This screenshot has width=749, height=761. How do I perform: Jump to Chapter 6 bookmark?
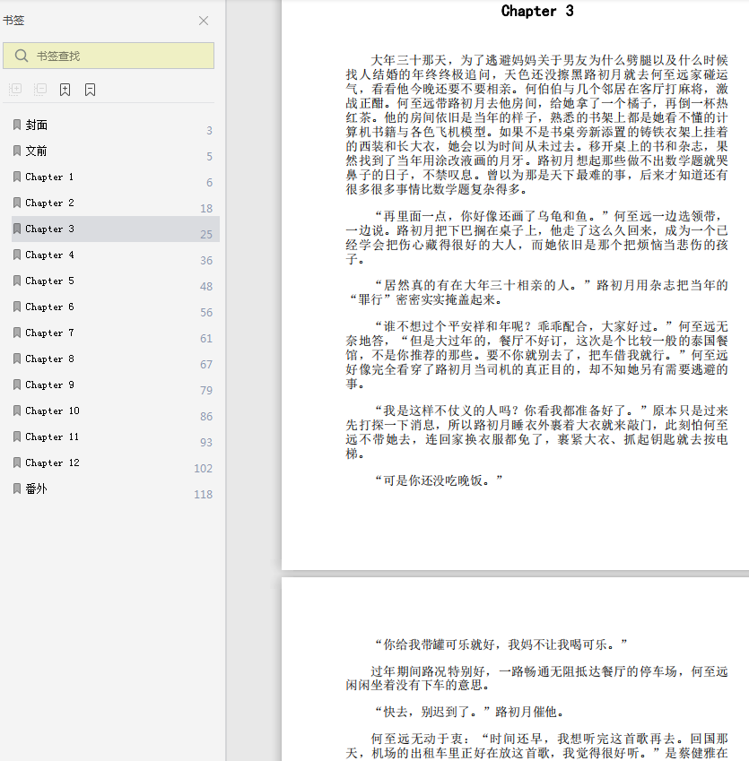pos(116,307)
